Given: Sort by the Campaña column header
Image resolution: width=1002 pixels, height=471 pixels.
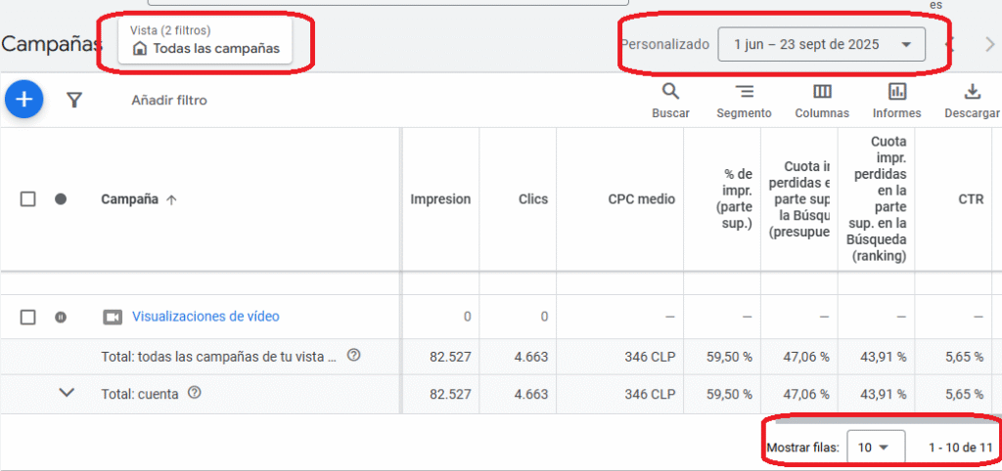Looking at the screenshot, I should [x=130, y=199].
